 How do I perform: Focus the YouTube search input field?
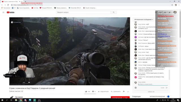point(83,12)
